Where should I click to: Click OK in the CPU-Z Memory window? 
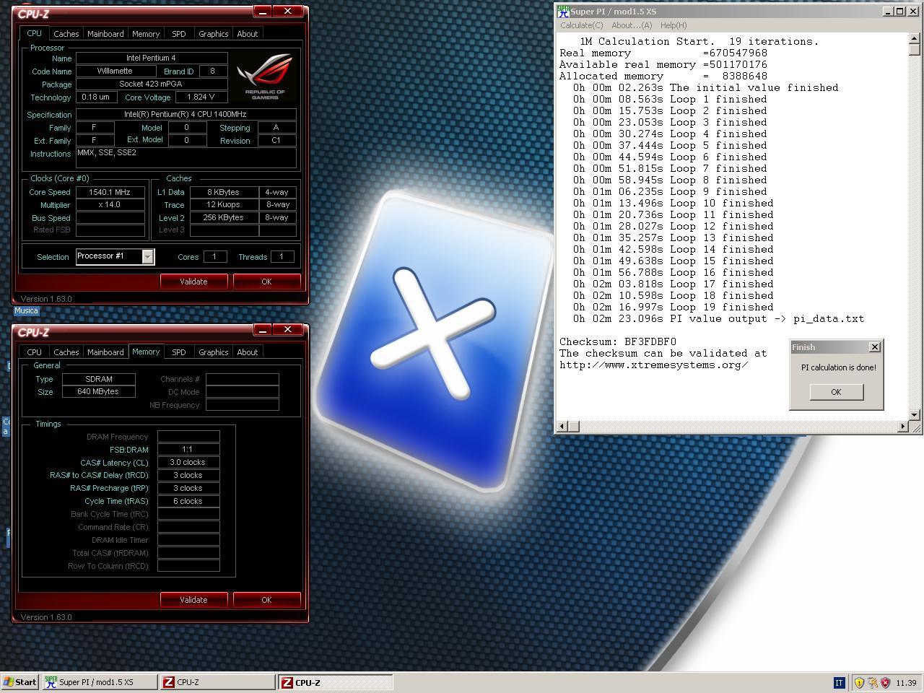[266, 600]
